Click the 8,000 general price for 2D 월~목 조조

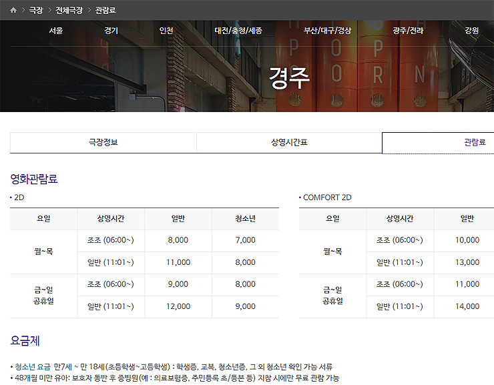click(178, 240)
